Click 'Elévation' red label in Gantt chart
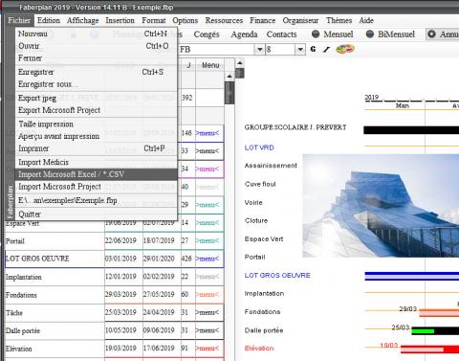This screenshot has height=361, width=459. 259,349
